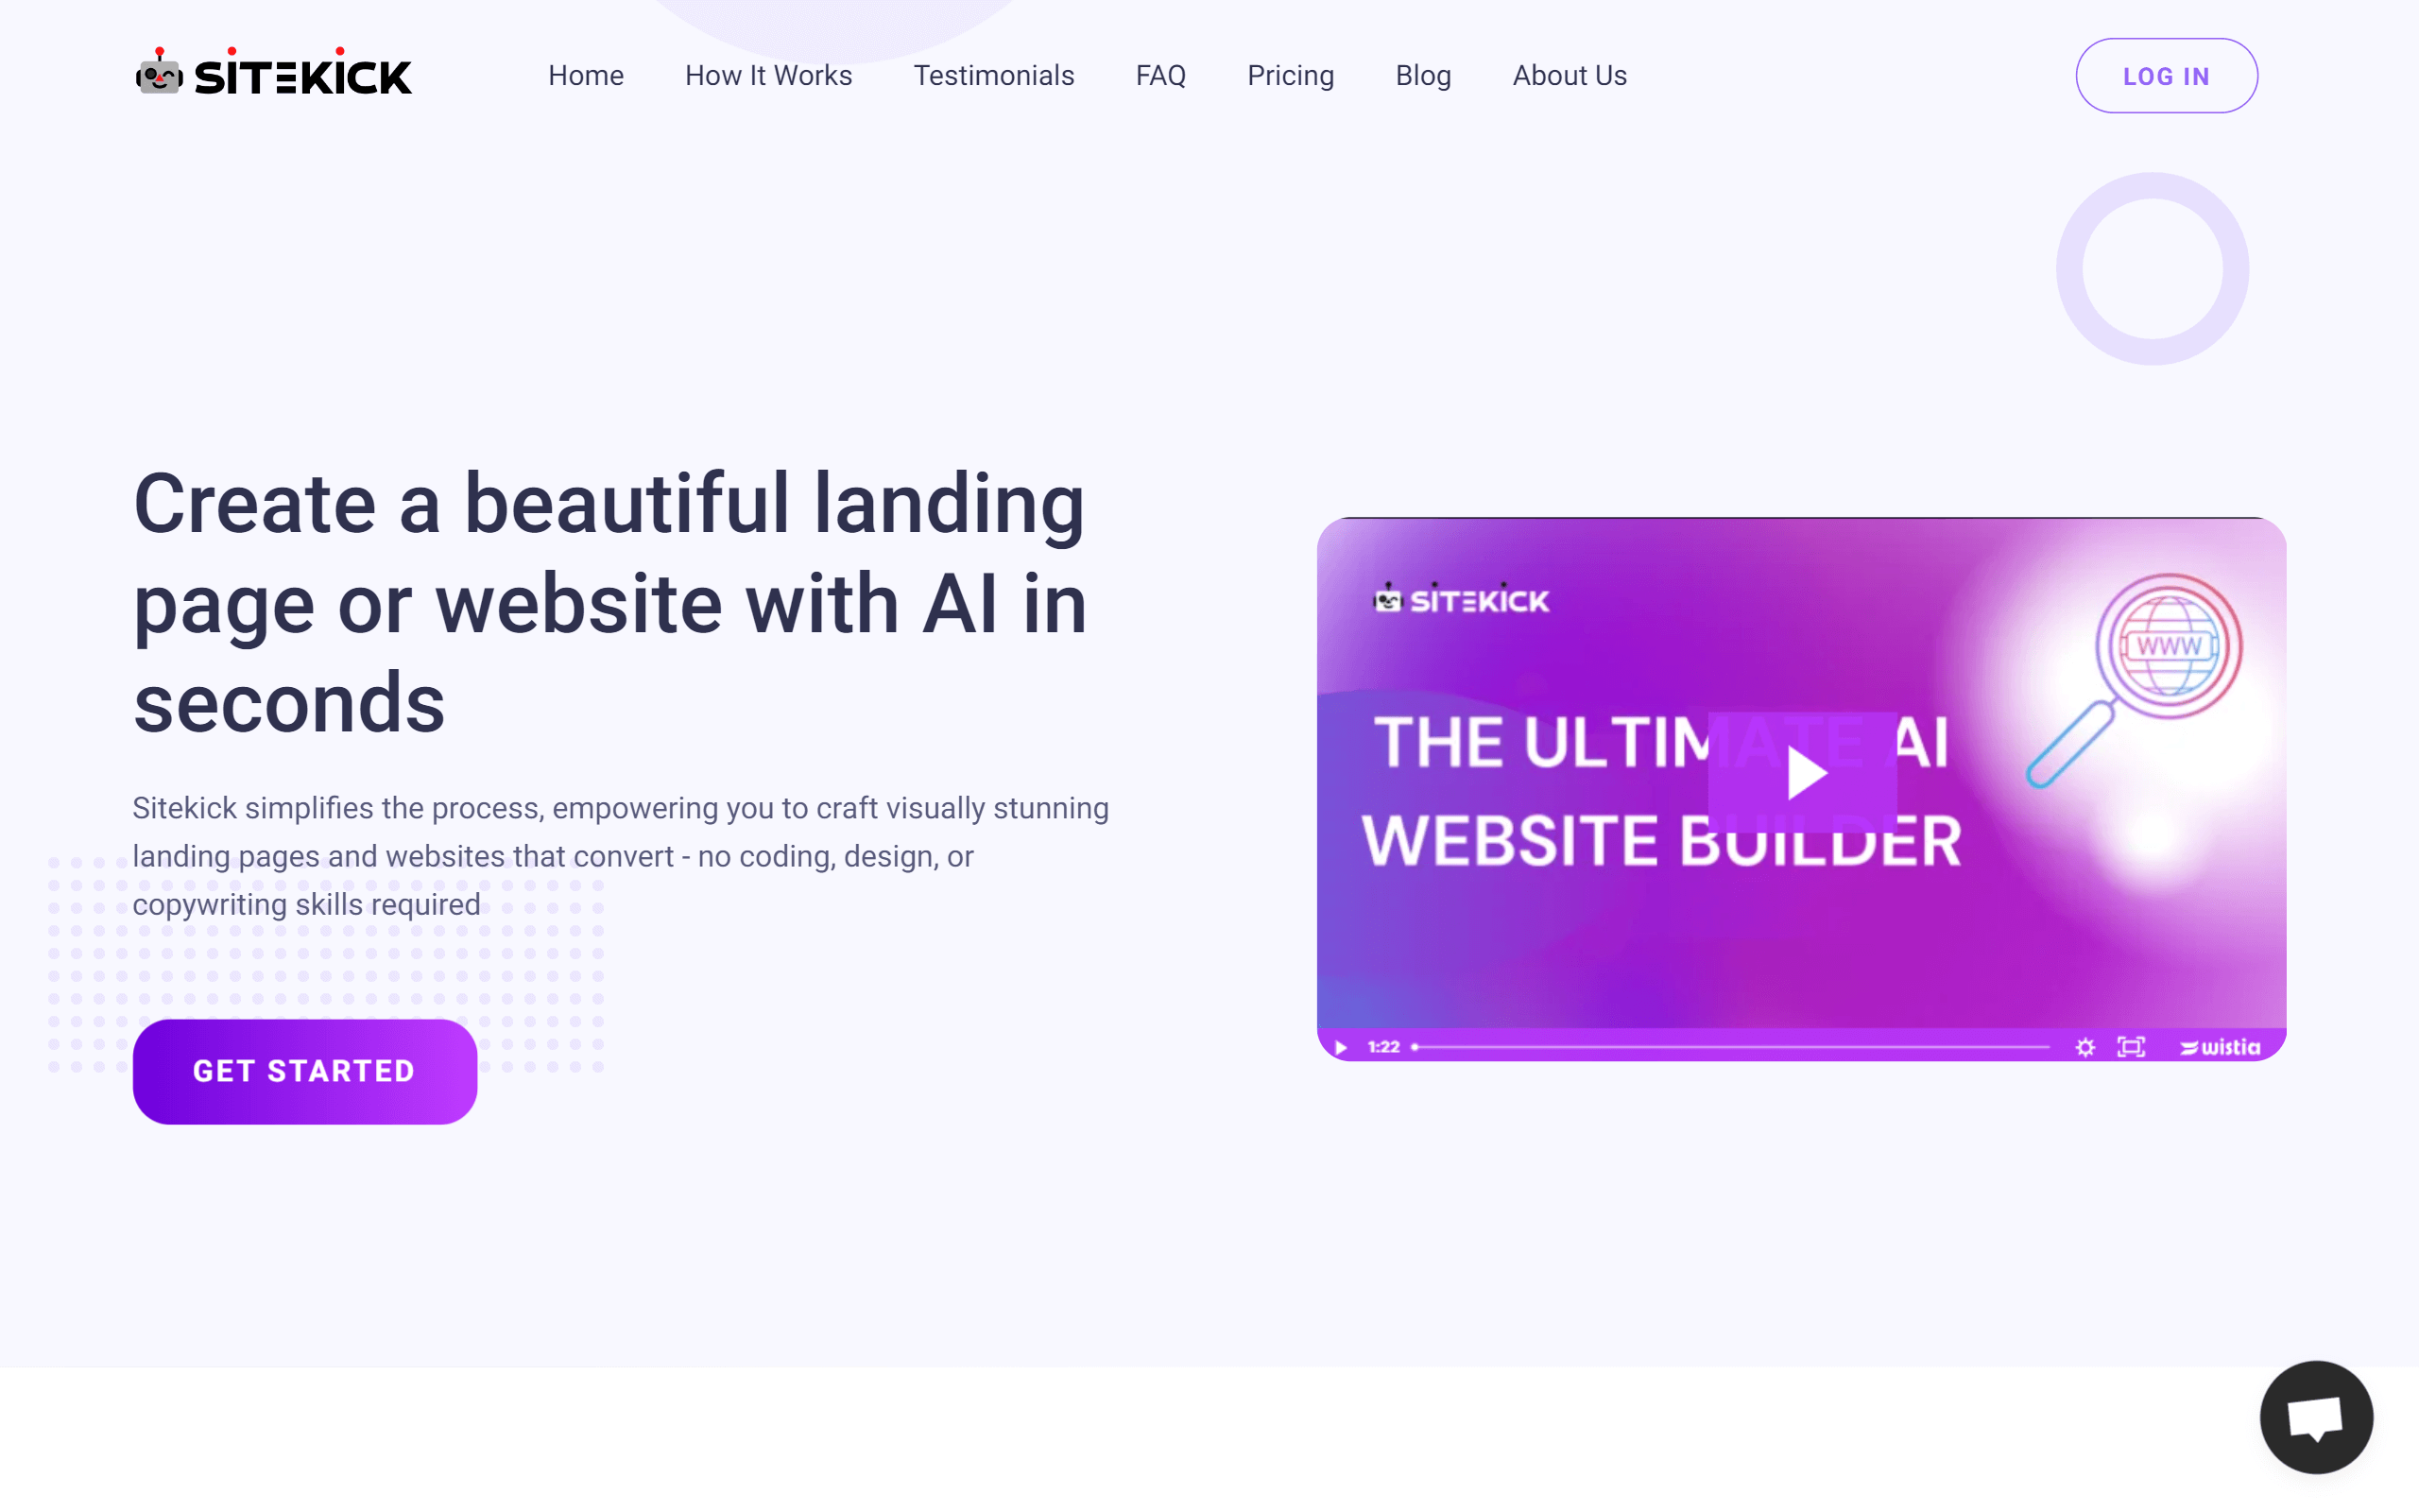Click the chat support bubble icon

[x=2316, y=1417]
